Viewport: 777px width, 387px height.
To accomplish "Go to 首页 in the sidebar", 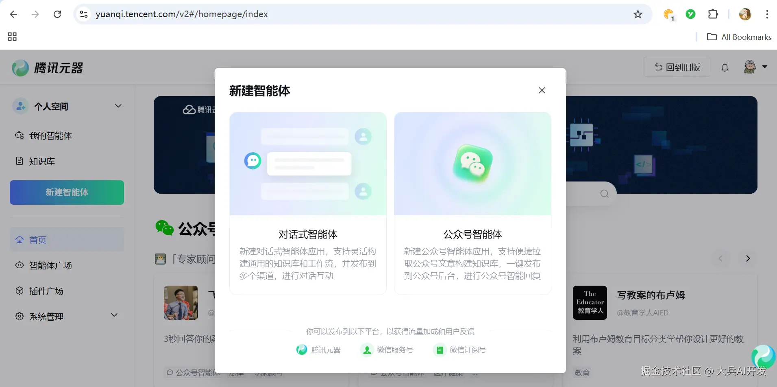I will 67,240.
